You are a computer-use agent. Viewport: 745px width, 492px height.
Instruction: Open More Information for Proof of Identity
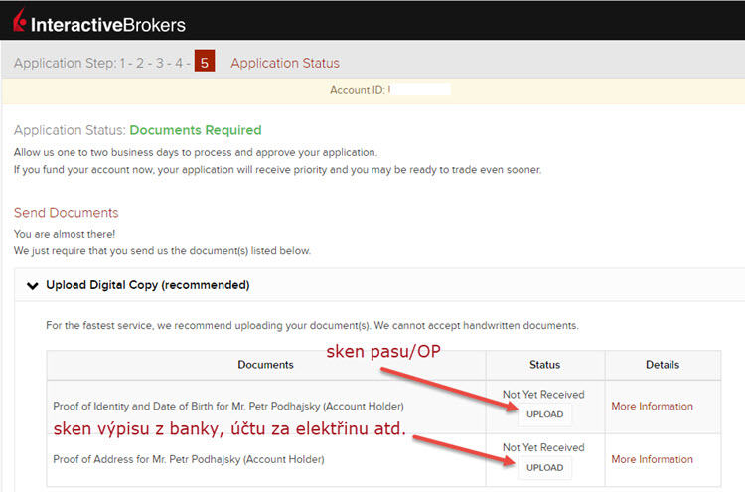(x=652, y=406)
